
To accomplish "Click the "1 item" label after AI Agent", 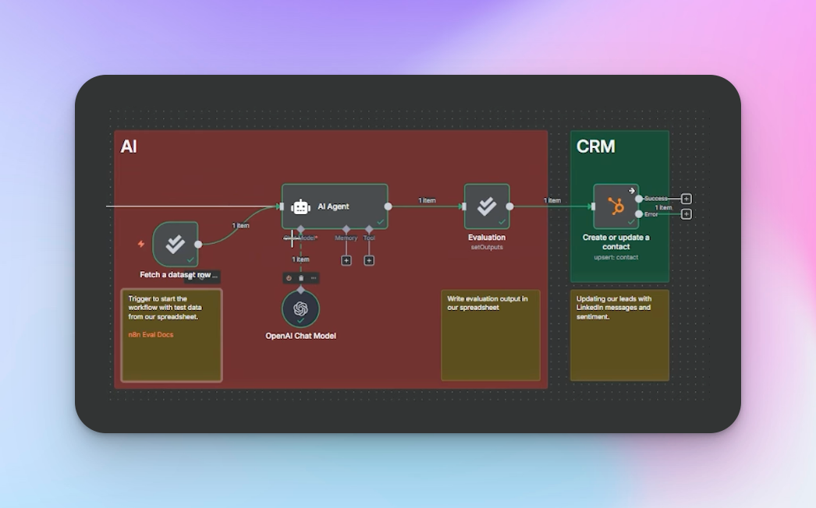I will coord(427,200).
